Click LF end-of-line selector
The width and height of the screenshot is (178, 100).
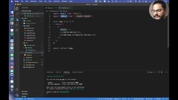tap(129, 99)
